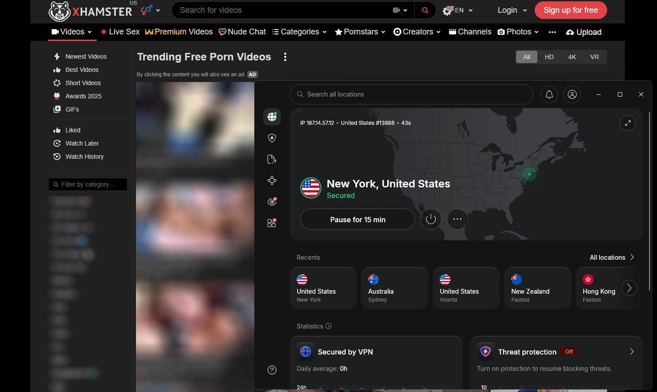Open VPN globe connection tab in sidebar
This screenshot has height=392, width=657.
coord(272,117)
